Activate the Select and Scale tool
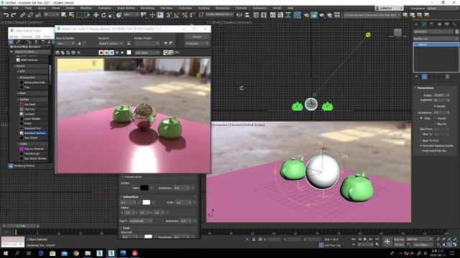The image size is (460, 258). click(111, 15)
